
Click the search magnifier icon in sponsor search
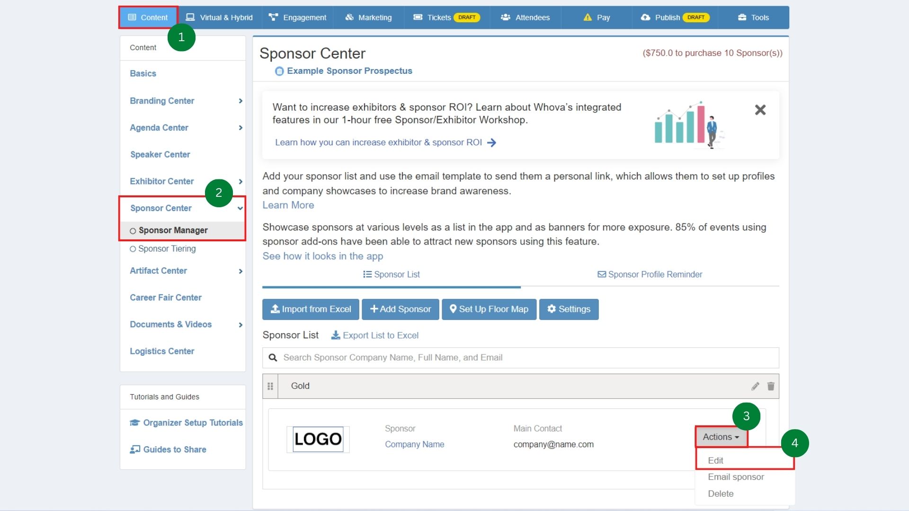[x=273, y=358]
